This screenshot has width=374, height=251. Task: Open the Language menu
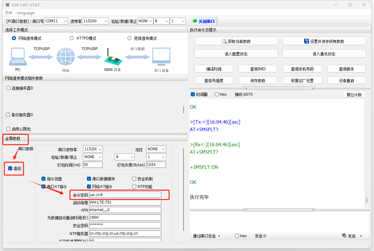[x=25, y=13]
